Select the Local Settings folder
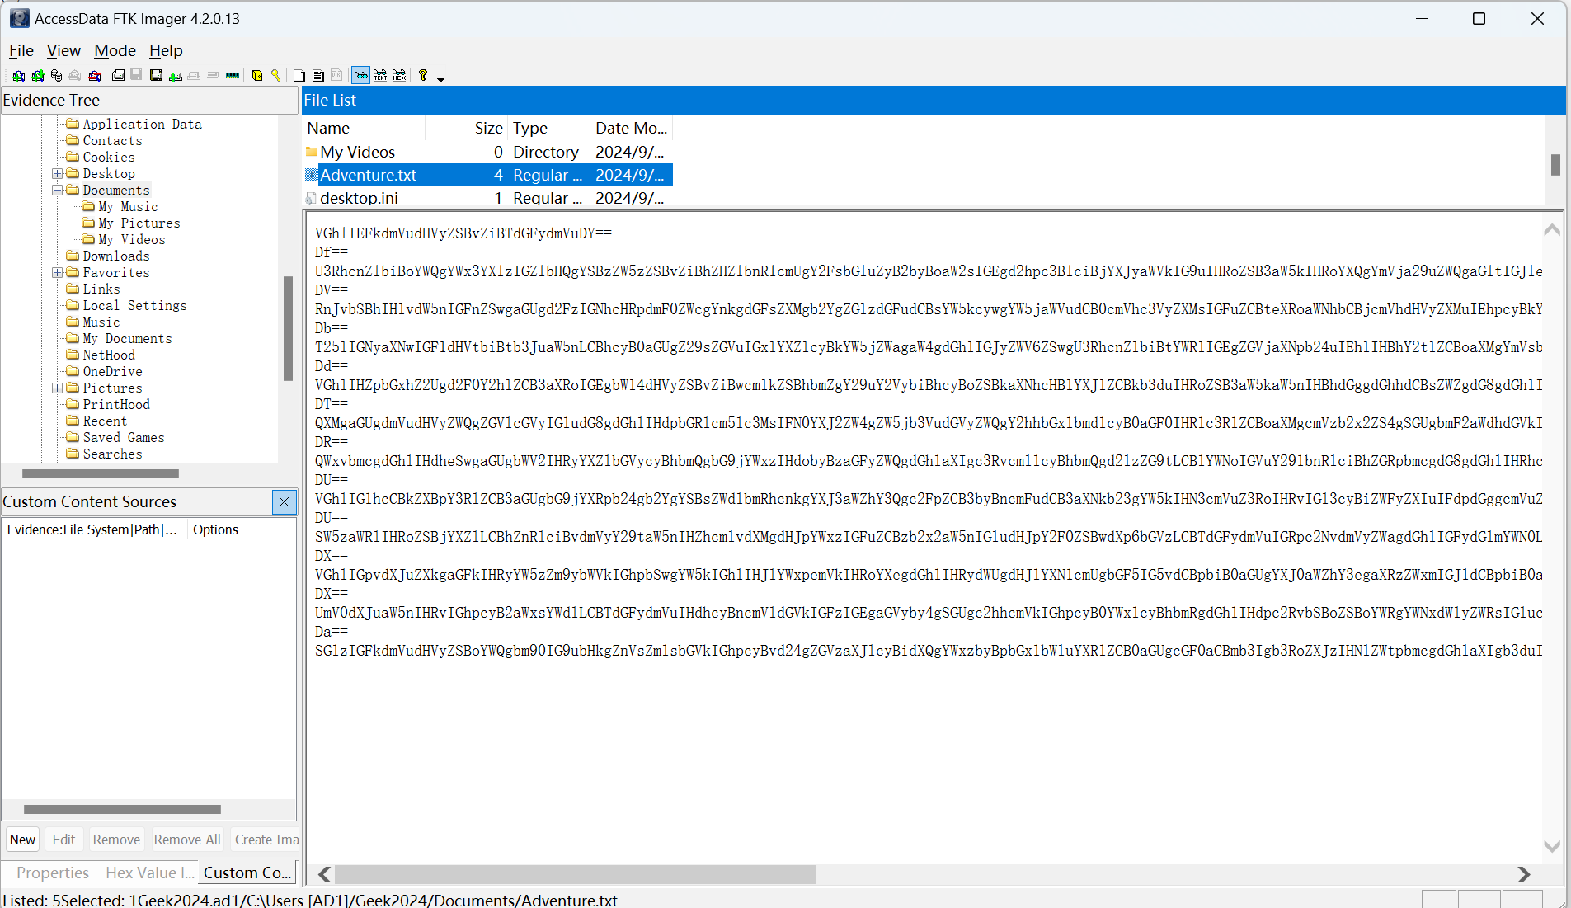Screen dimensions: 1571x908 tap(134, 305)
